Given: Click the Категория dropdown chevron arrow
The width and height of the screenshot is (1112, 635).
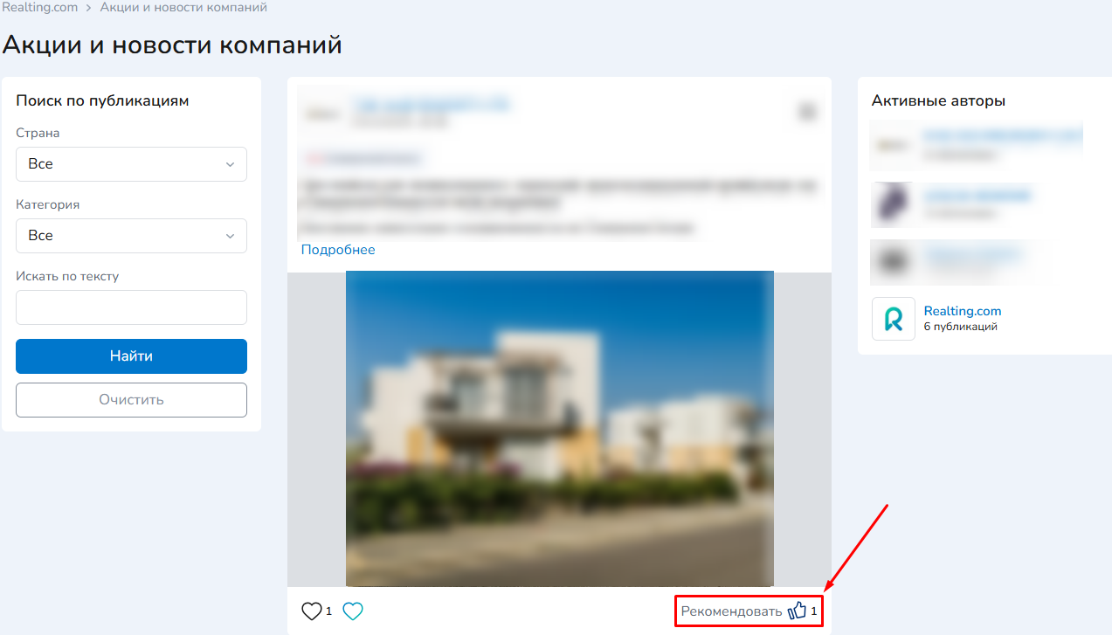Looking at the screenshot, I should tap(230, 236).
